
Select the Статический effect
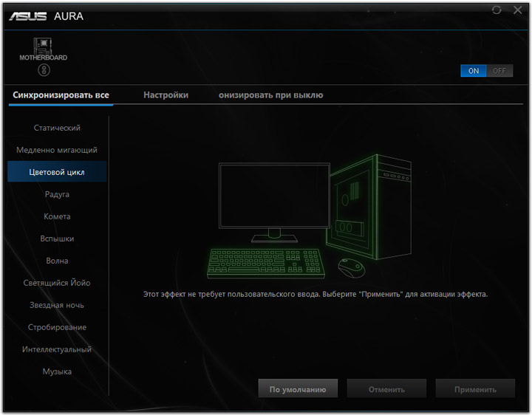point(57,128)
